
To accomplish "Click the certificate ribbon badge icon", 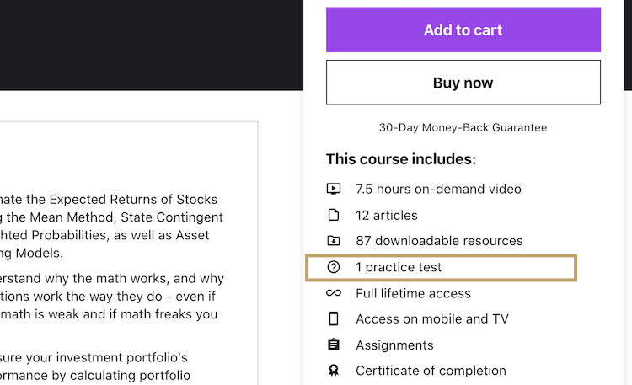I will click(x=334, y=371).
